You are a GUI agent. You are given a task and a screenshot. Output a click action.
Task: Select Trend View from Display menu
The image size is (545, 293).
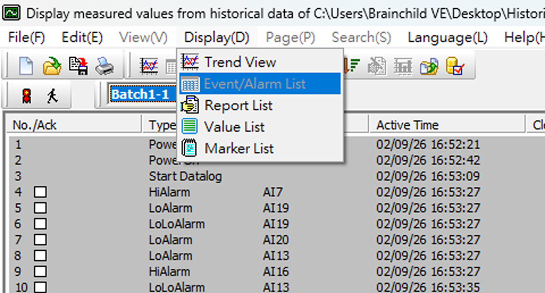coord(240,62)
